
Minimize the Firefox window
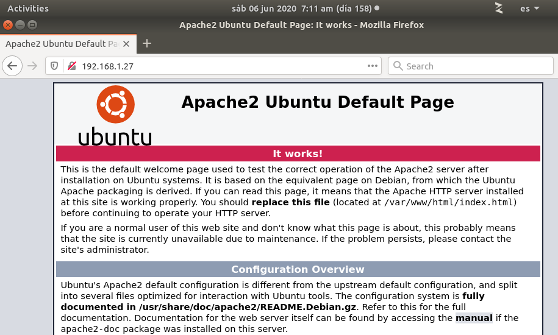pos(20,25)
